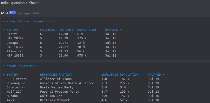Image resolution: width=210 pixels, height=103 pixels.
Task: Click the INFLUENCE column header
Action: [110, 75]
